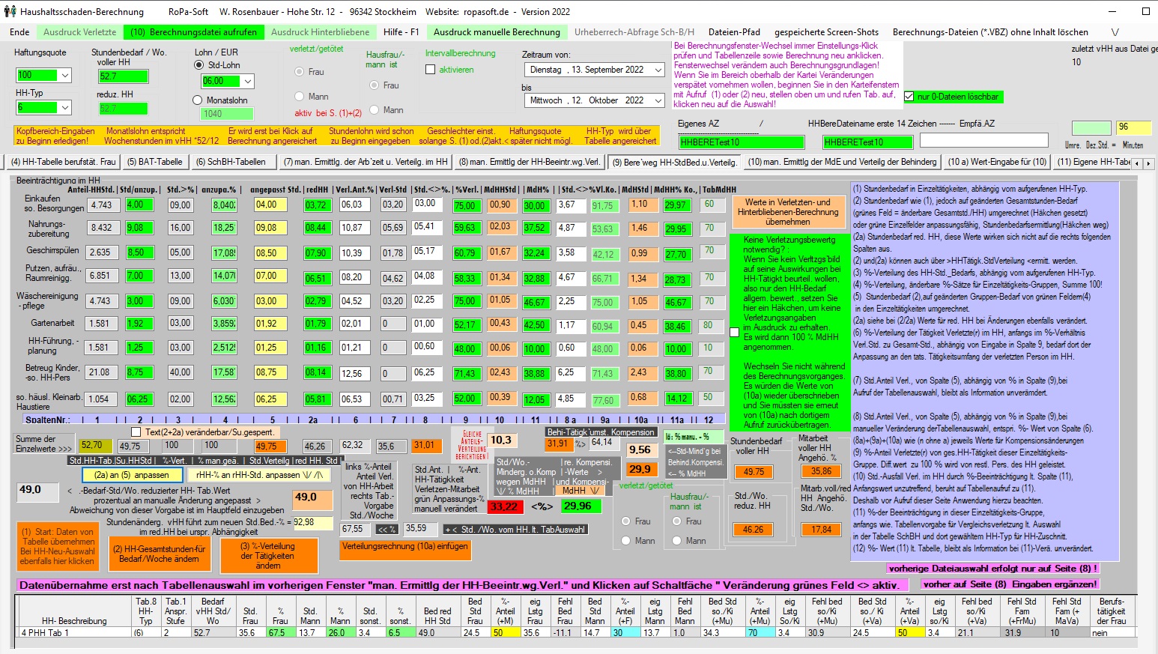Open the Haftungsquote dropdown

point(65,76)
